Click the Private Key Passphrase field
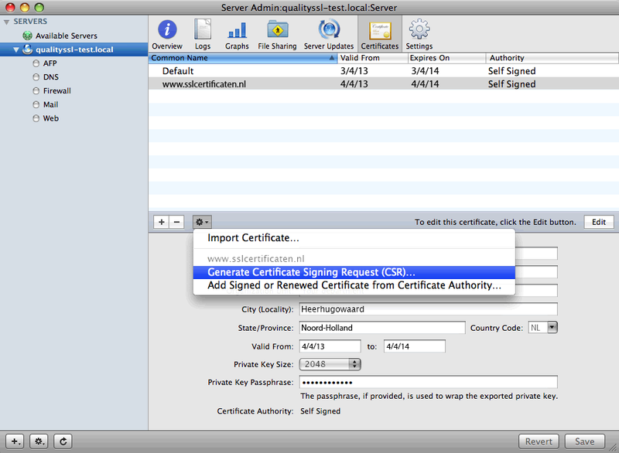The height and width of the screenshot is (453, 619). (429, 382)
